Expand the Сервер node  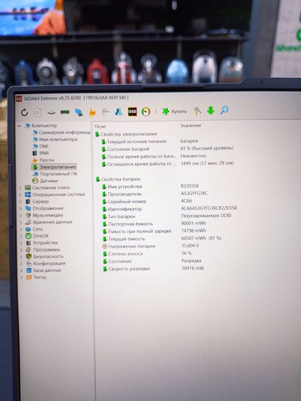coord(21,202)
